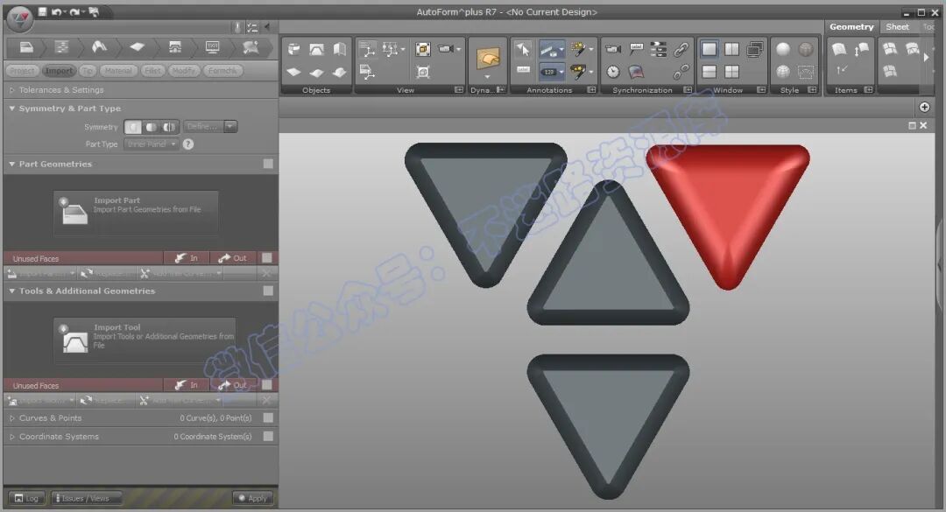Open the Dynamic section tool
Viewport: 946px width, 512px height.
[488, 59]
